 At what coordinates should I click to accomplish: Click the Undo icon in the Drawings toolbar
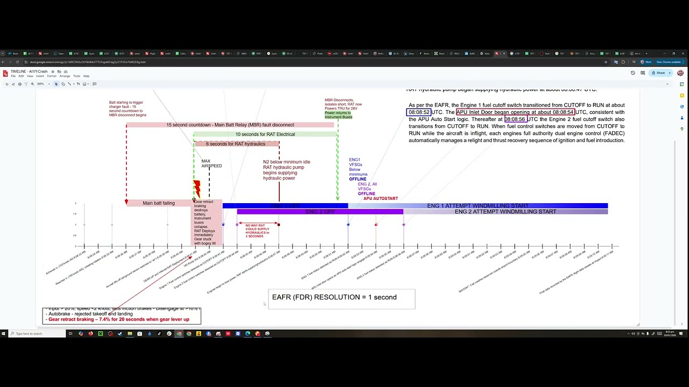pos(7,84)
